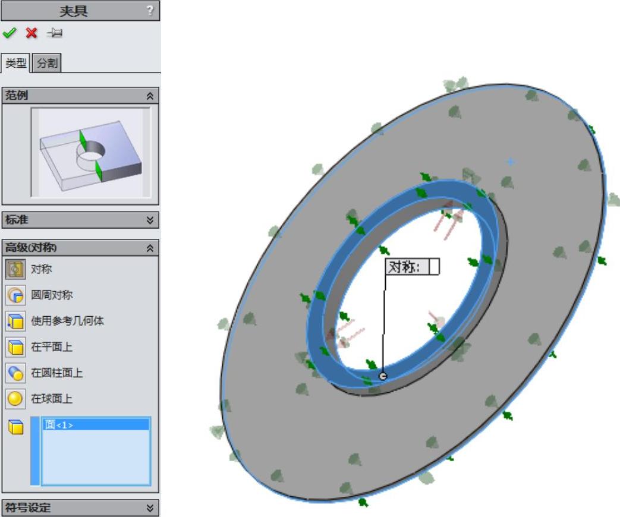Click the 对称 label text

[42, 269]
